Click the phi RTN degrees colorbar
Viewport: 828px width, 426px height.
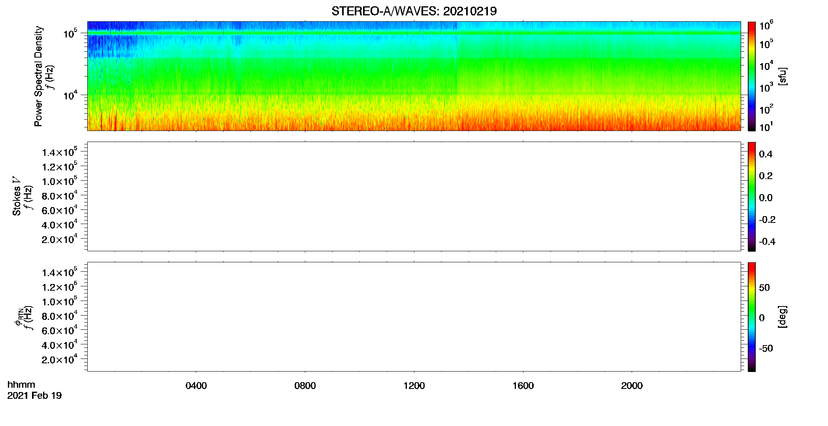click(x=752, y=317)
